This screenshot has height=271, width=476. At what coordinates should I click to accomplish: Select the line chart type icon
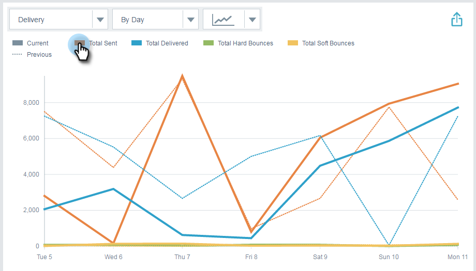coord(224,20)
